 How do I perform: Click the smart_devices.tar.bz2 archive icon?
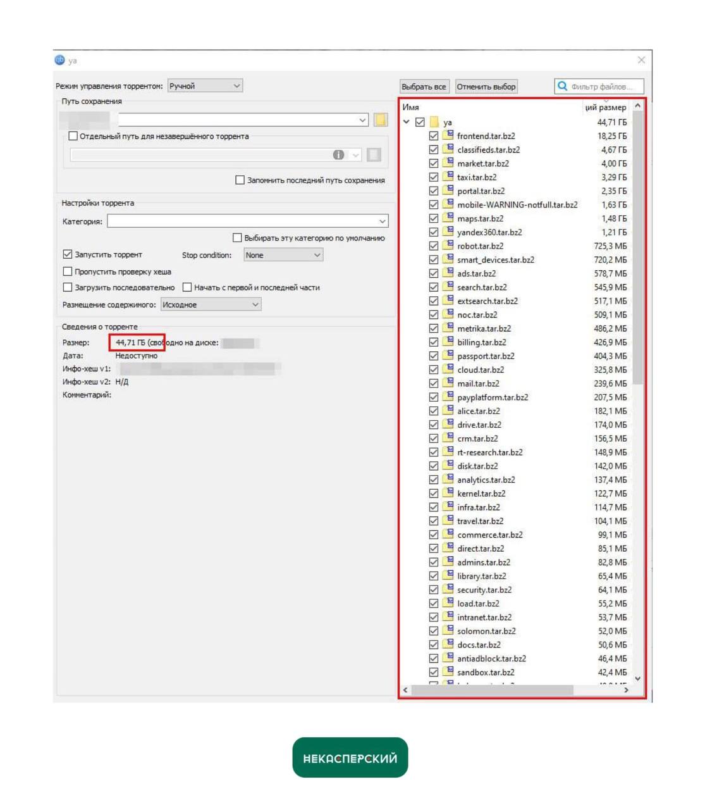448,259
